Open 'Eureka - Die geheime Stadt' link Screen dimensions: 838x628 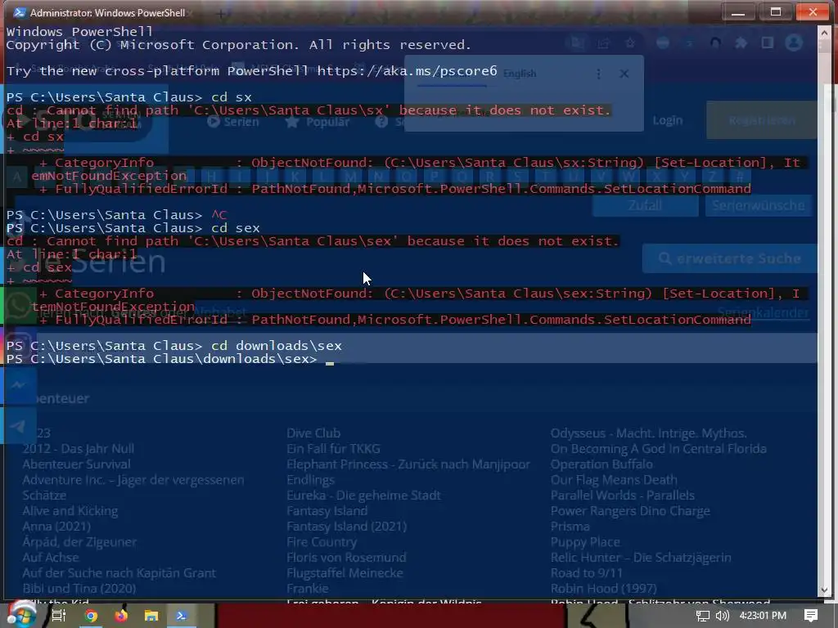tap(363, 495)
